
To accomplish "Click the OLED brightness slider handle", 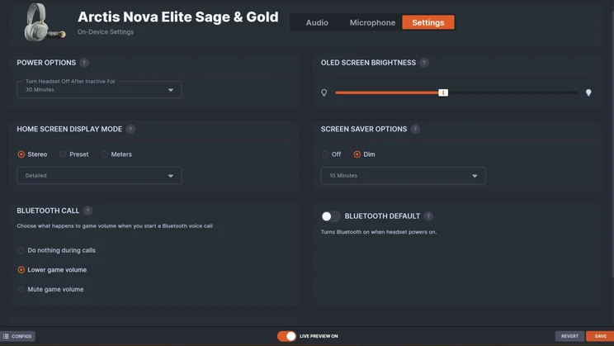I will (443, 92).
